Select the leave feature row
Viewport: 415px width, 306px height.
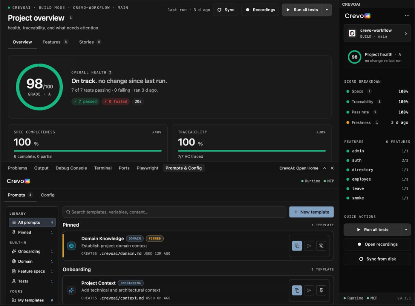[x=377, y=189]
